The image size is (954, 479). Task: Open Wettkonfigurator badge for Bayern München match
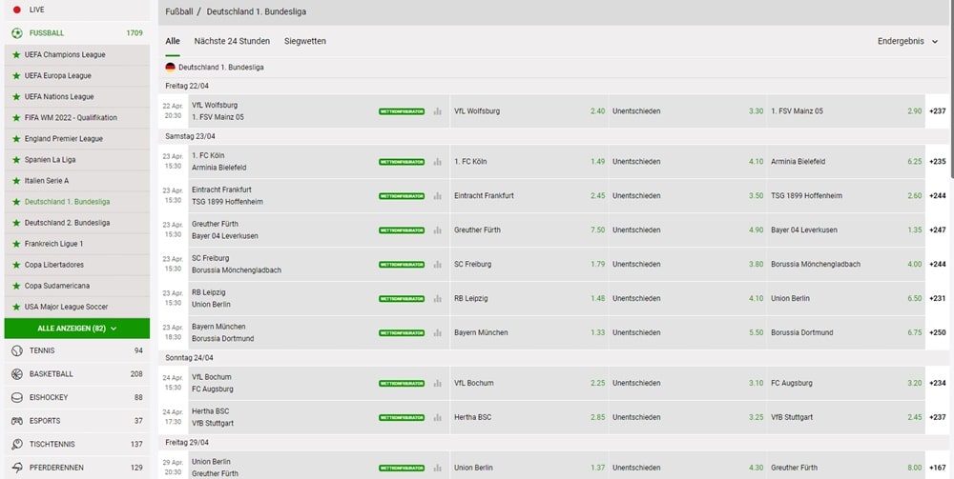coord(402,332)
